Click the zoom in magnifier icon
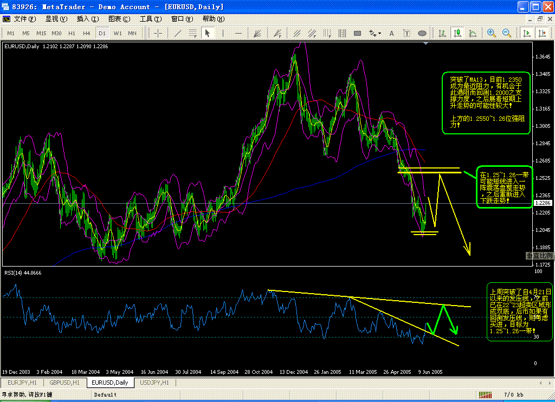 pyautogui.click(x=491, y=33)
